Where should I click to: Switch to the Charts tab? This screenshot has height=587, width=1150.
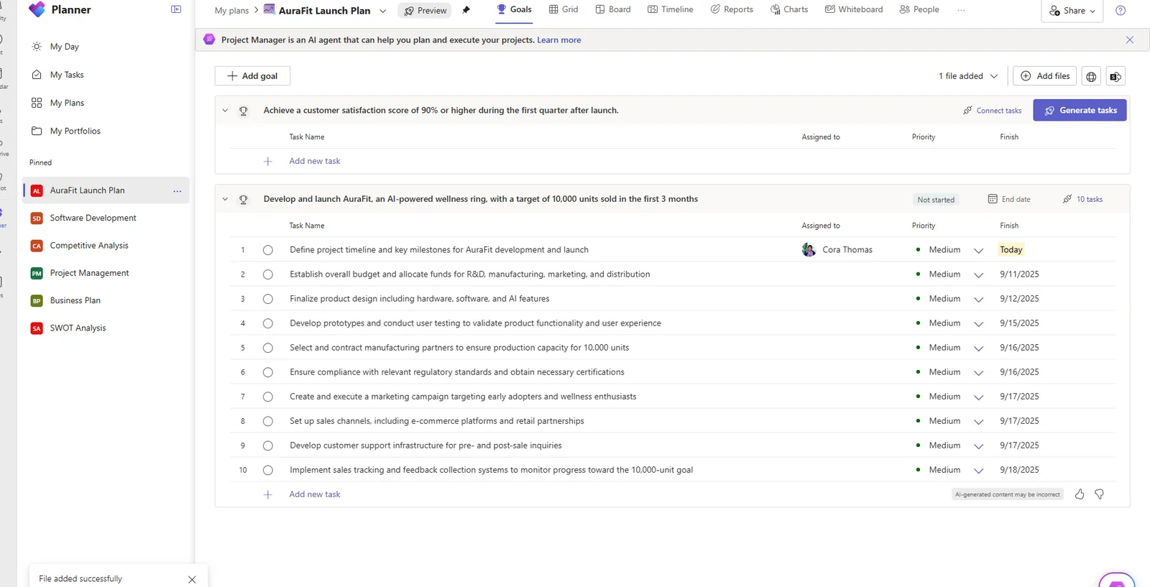click(x=789, y=9)
